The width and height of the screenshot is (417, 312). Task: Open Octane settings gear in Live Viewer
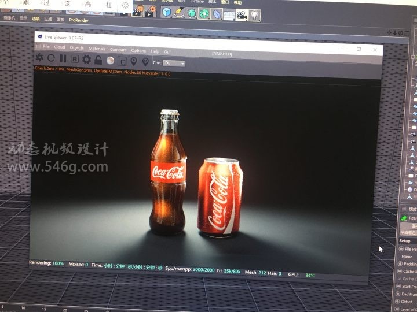pyautogui.click(x=86, y=60)
